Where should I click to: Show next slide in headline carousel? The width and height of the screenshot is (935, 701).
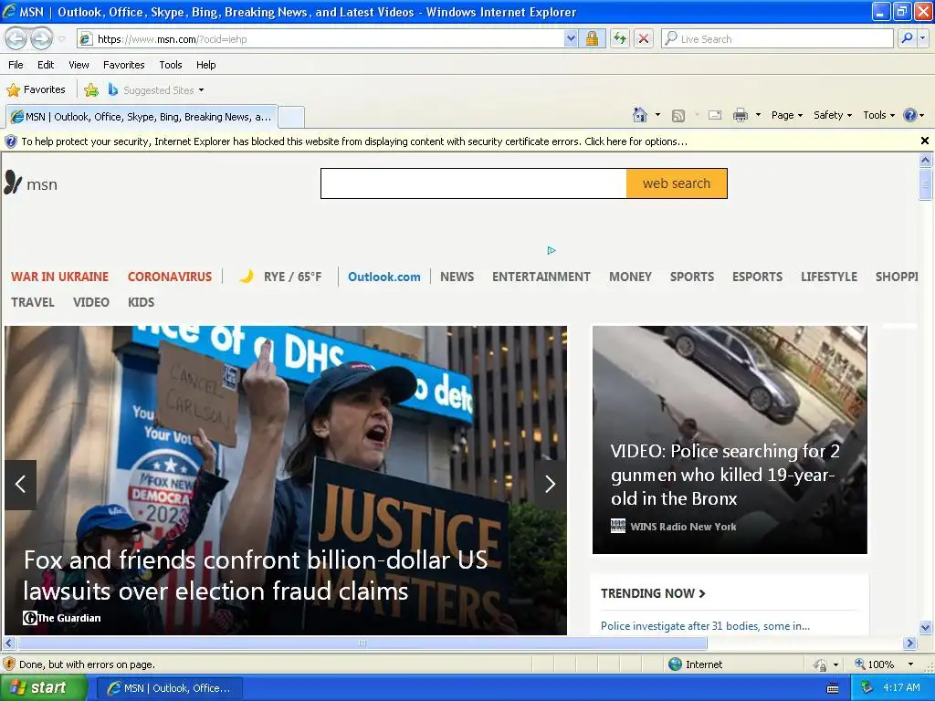tap(551, 484)
